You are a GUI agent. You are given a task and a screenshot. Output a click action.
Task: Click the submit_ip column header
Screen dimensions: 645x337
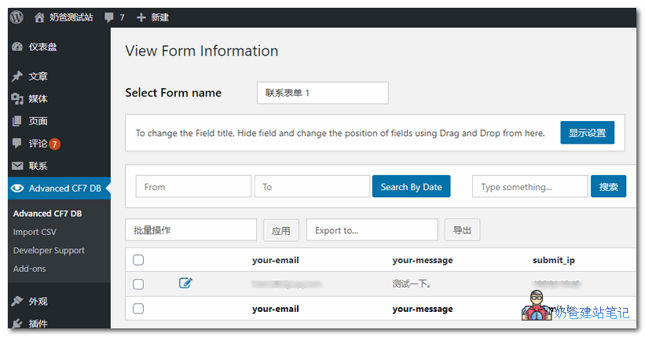(554, 260)
